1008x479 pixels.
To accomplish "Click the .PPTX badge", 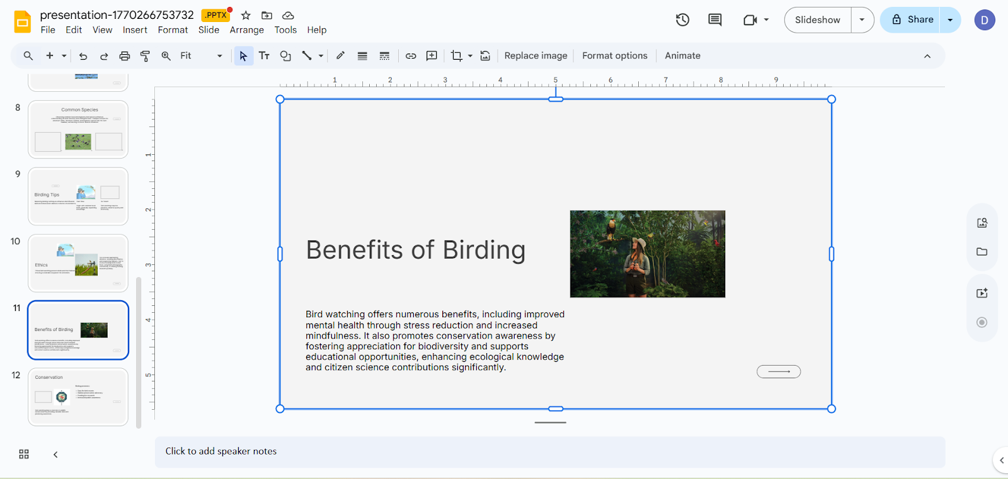I will (215, 15).
